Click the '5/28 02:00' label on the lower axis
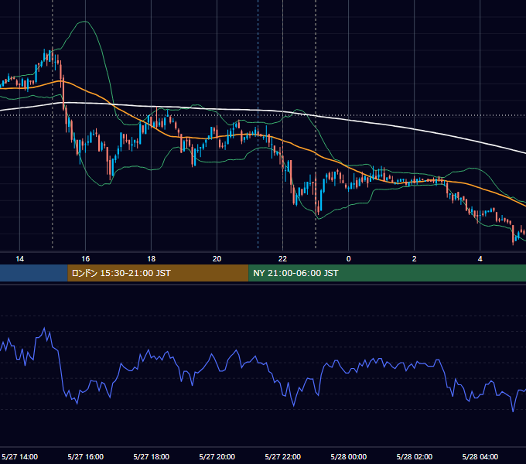This screenshot has width=526, height=464. pyautogui.click(x=415, y=456)
